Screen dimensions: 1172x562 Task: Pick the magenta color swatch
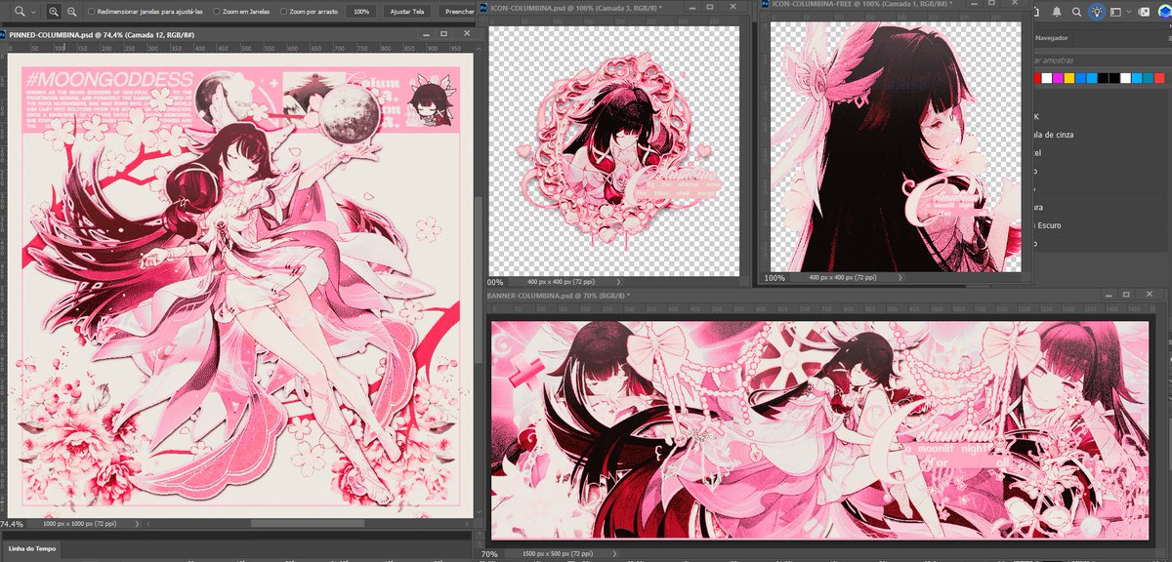click(1059, 77)
